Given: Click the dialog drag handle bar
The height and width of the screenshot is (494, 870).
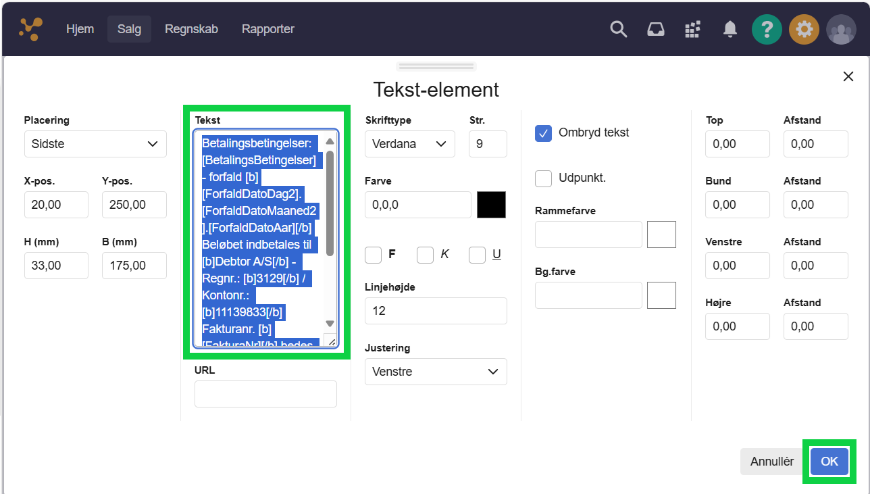Looking at the screenshot, I should click(436, 66).
